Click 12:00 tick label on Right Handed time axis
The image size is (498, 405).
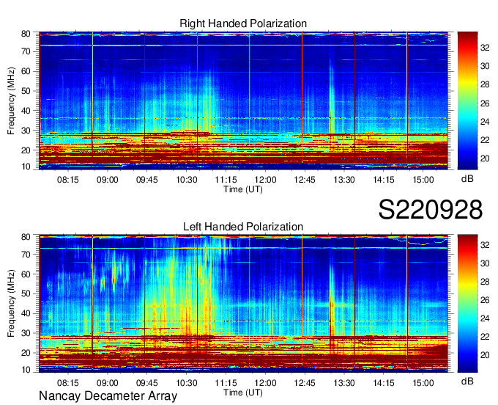265,180
